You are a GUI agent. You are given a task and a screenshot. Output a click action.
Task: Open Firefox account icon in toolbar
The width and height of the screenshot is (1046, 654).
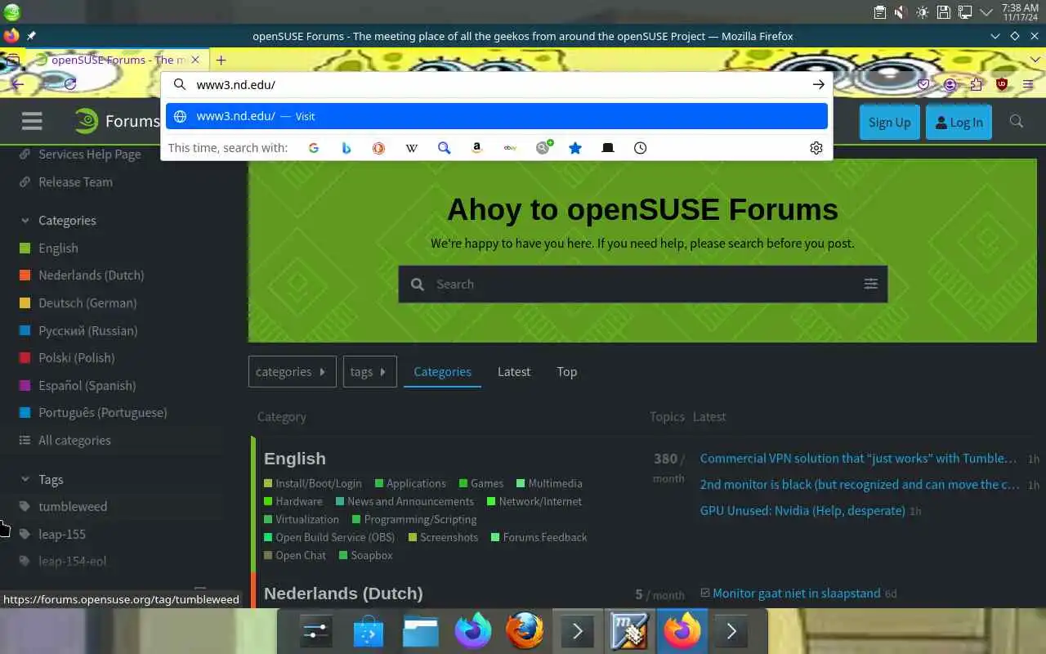tap(950, 84)
